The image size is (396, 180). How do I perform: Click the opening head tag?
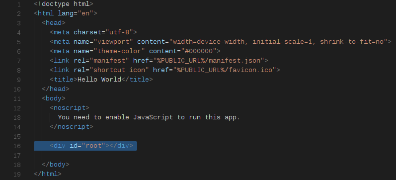tap(54, 23)
